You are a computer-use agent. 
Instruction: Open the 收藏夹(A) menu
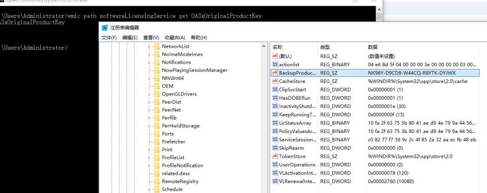175,37
